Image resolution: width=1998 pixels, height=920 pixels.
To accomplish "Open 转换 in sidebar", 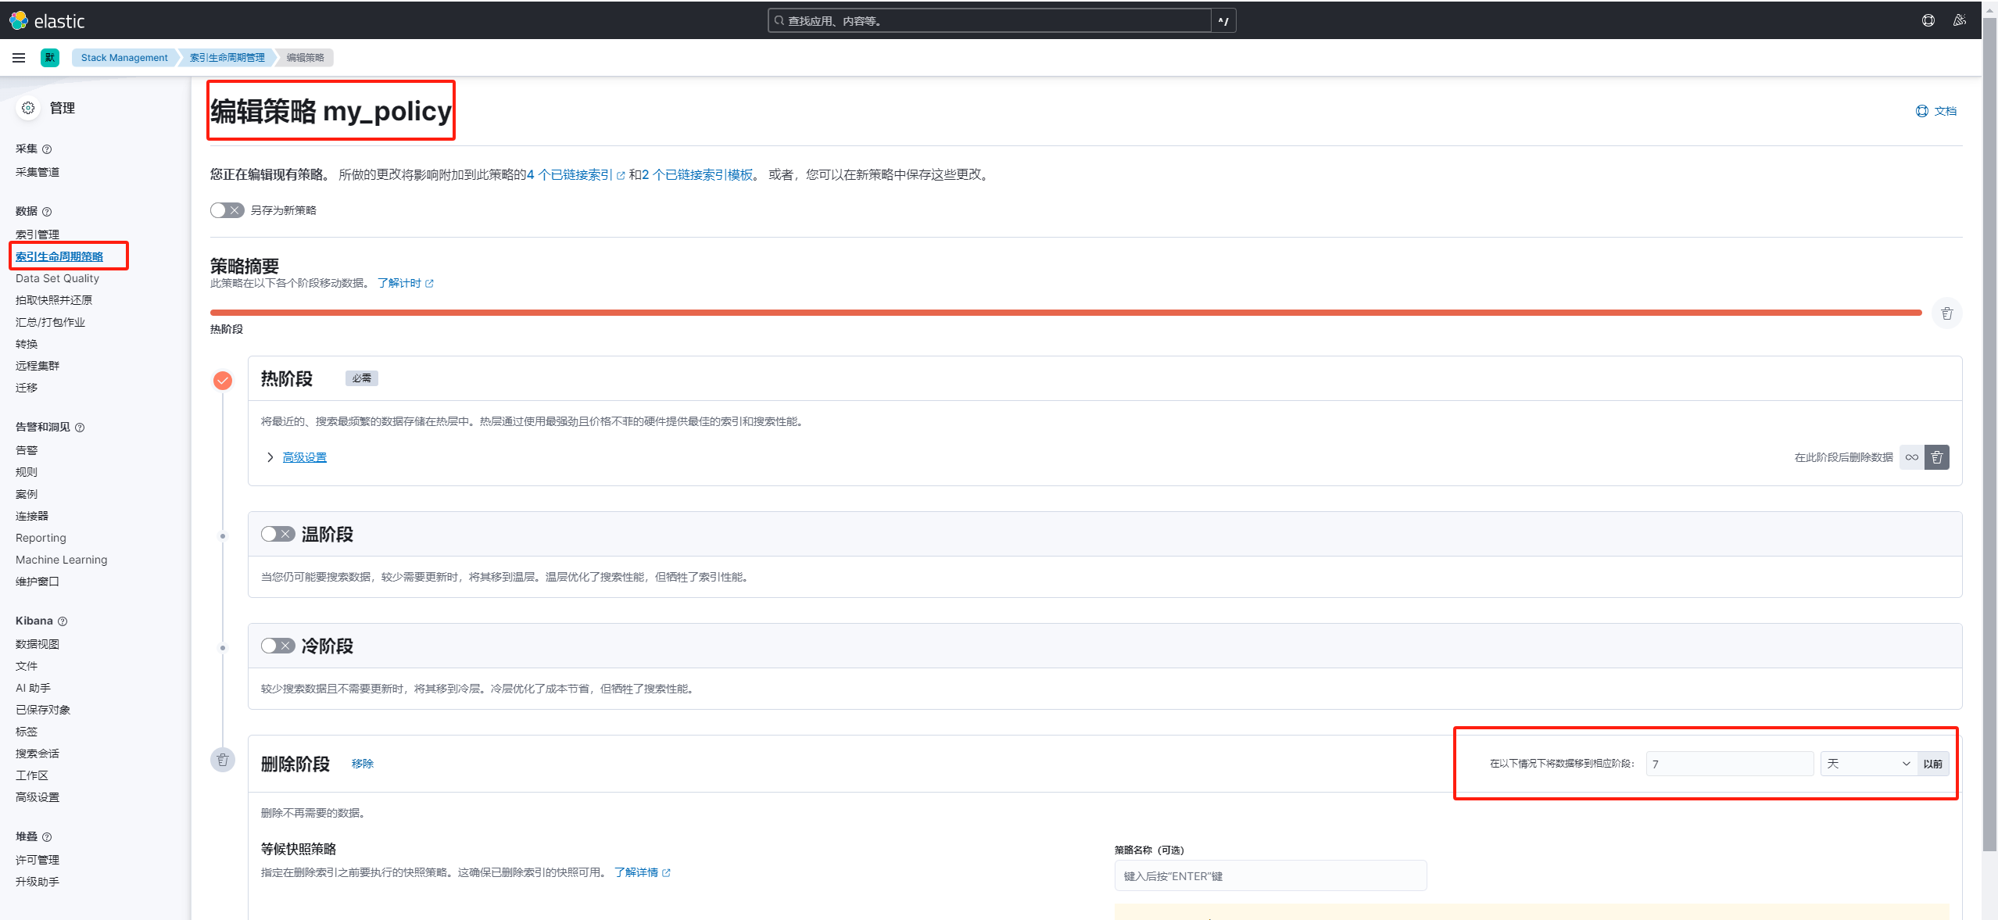I will (27, 344).
